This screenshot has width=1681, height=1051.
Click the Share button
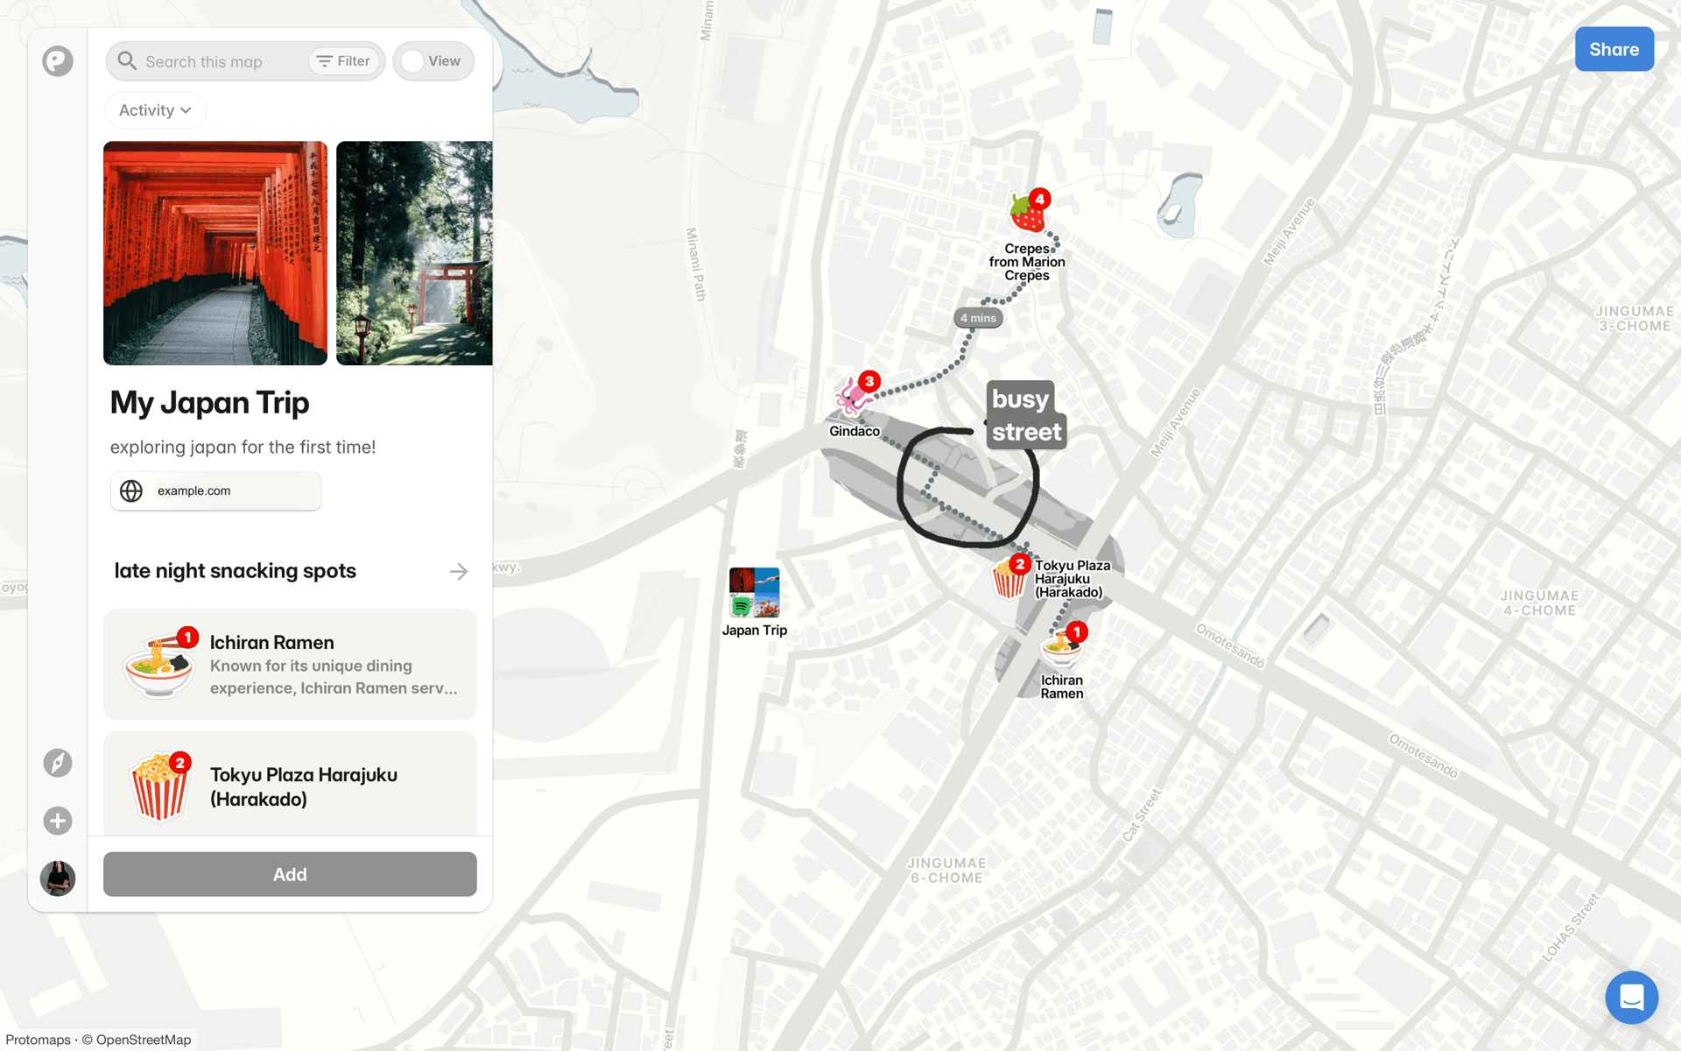[x=1614, y=49]
